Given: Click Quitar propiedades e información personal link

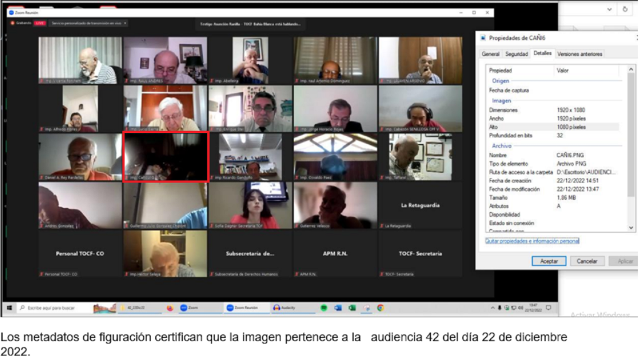Looking at the screenshot, I should click(x=532, y=240).
